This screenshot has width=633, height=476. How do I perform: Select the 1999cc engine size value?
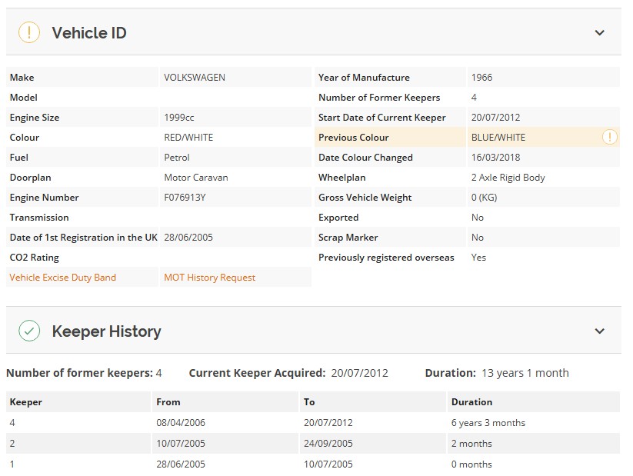(179, 118)
